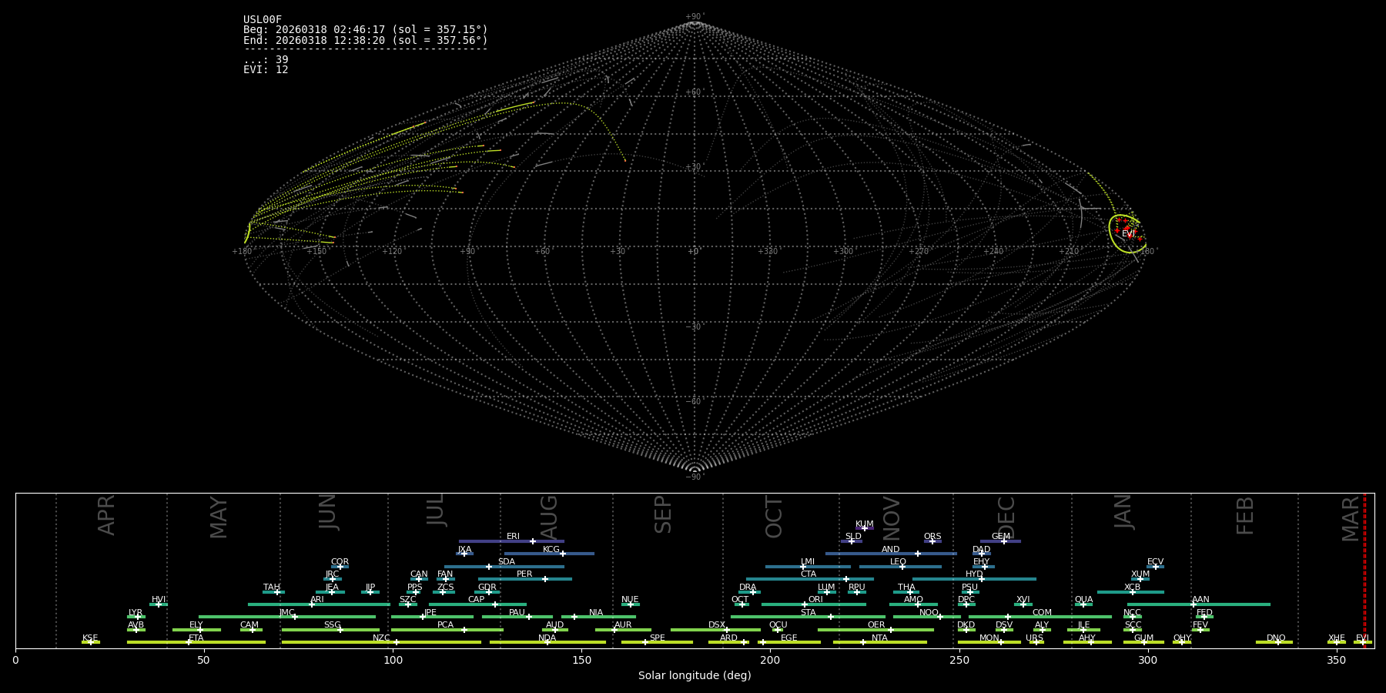1386x693 pixels.
Task: Click the GEM shower bar label
Action: pyautogui.click(x=1000, y=537)
